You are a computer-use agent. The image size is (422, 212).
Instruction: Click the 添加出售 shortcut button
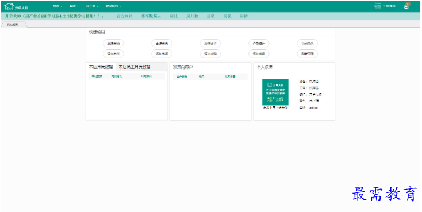click(x=113, y=54)
